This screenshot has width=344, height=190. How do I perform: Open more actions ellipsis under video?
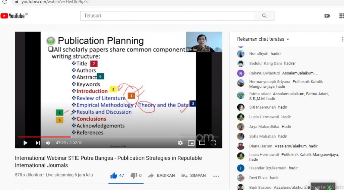coord(216,176)
